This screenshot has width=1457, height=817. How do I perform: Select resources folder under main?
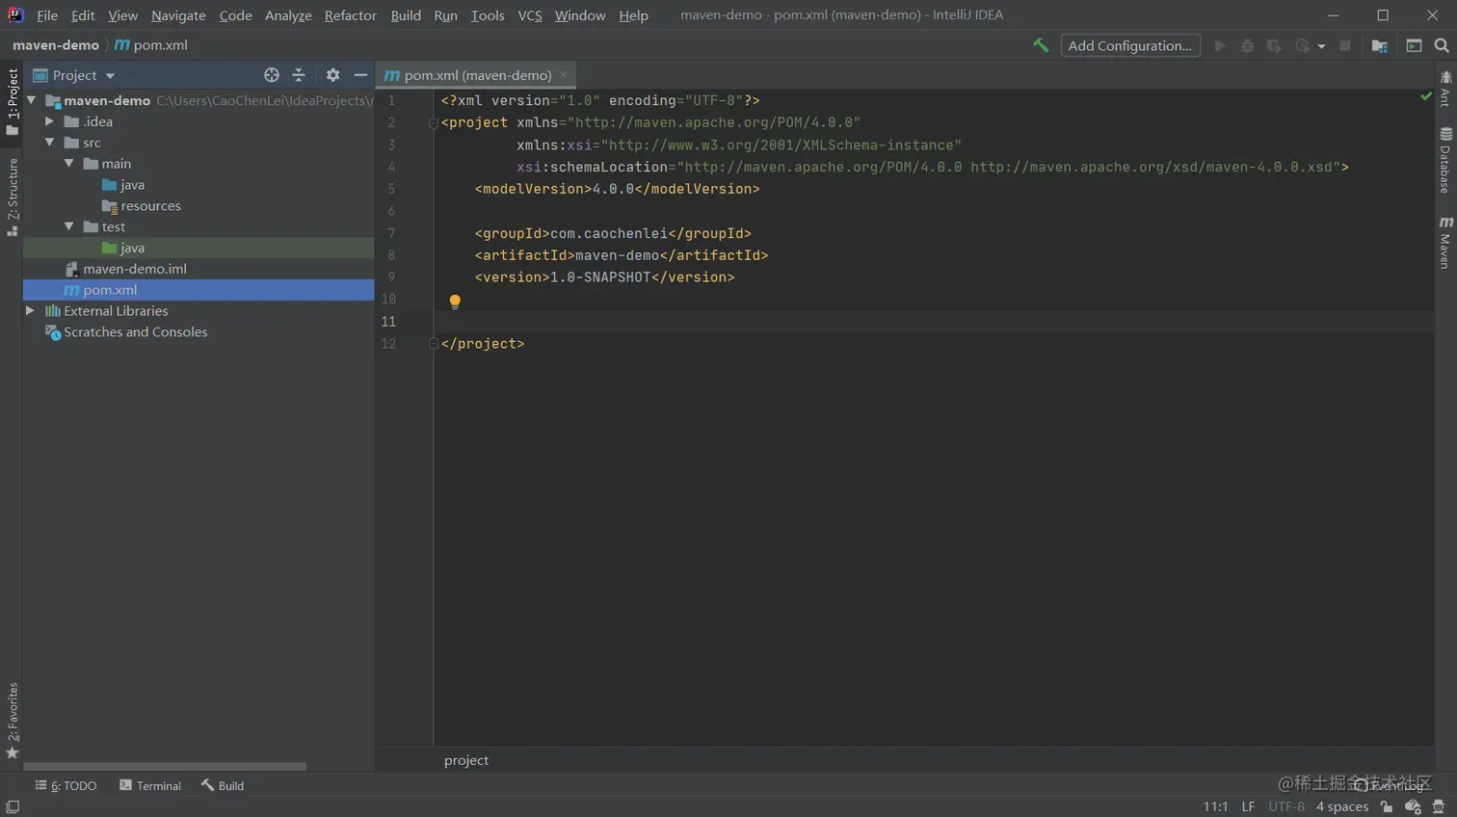pos(199,206)
